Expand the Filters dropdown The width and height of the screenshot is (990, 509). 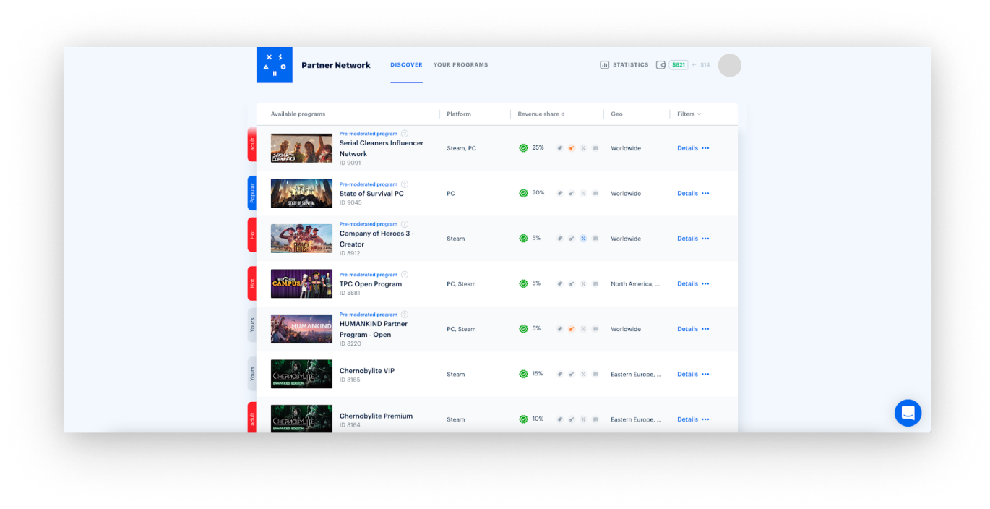point(689,114)
